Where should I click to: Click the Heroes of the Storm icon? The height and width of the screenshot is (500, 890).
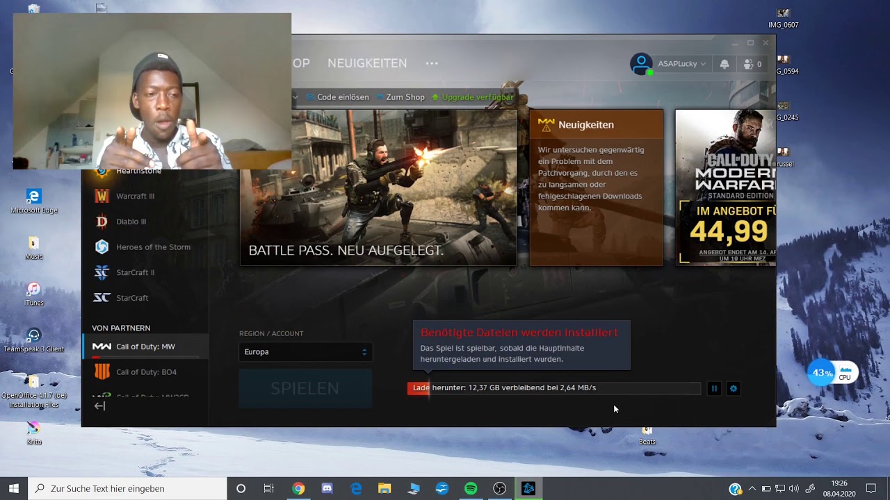[x=102, y=247]
